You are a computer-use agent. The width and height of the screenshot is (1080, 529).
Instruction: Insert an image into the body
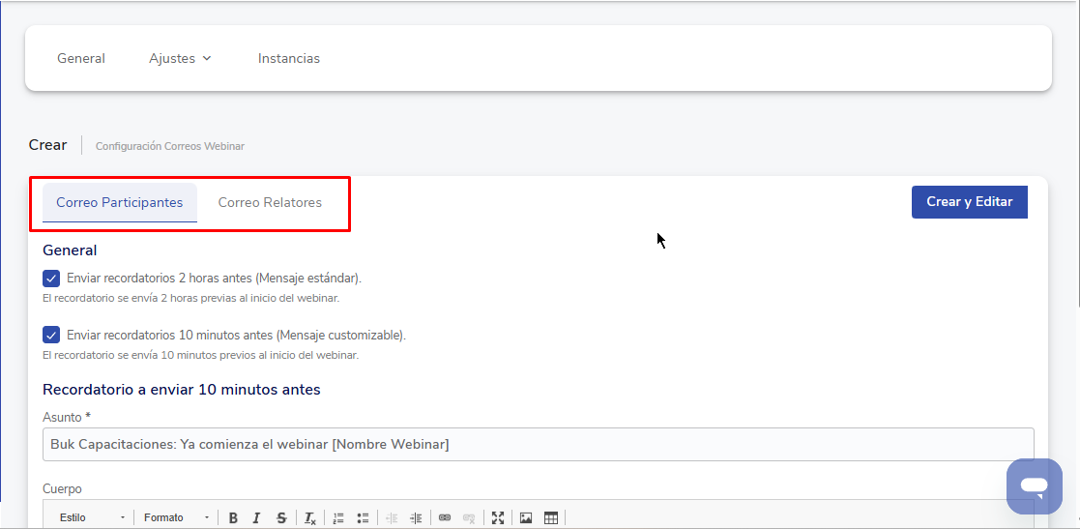click(526, 518)
